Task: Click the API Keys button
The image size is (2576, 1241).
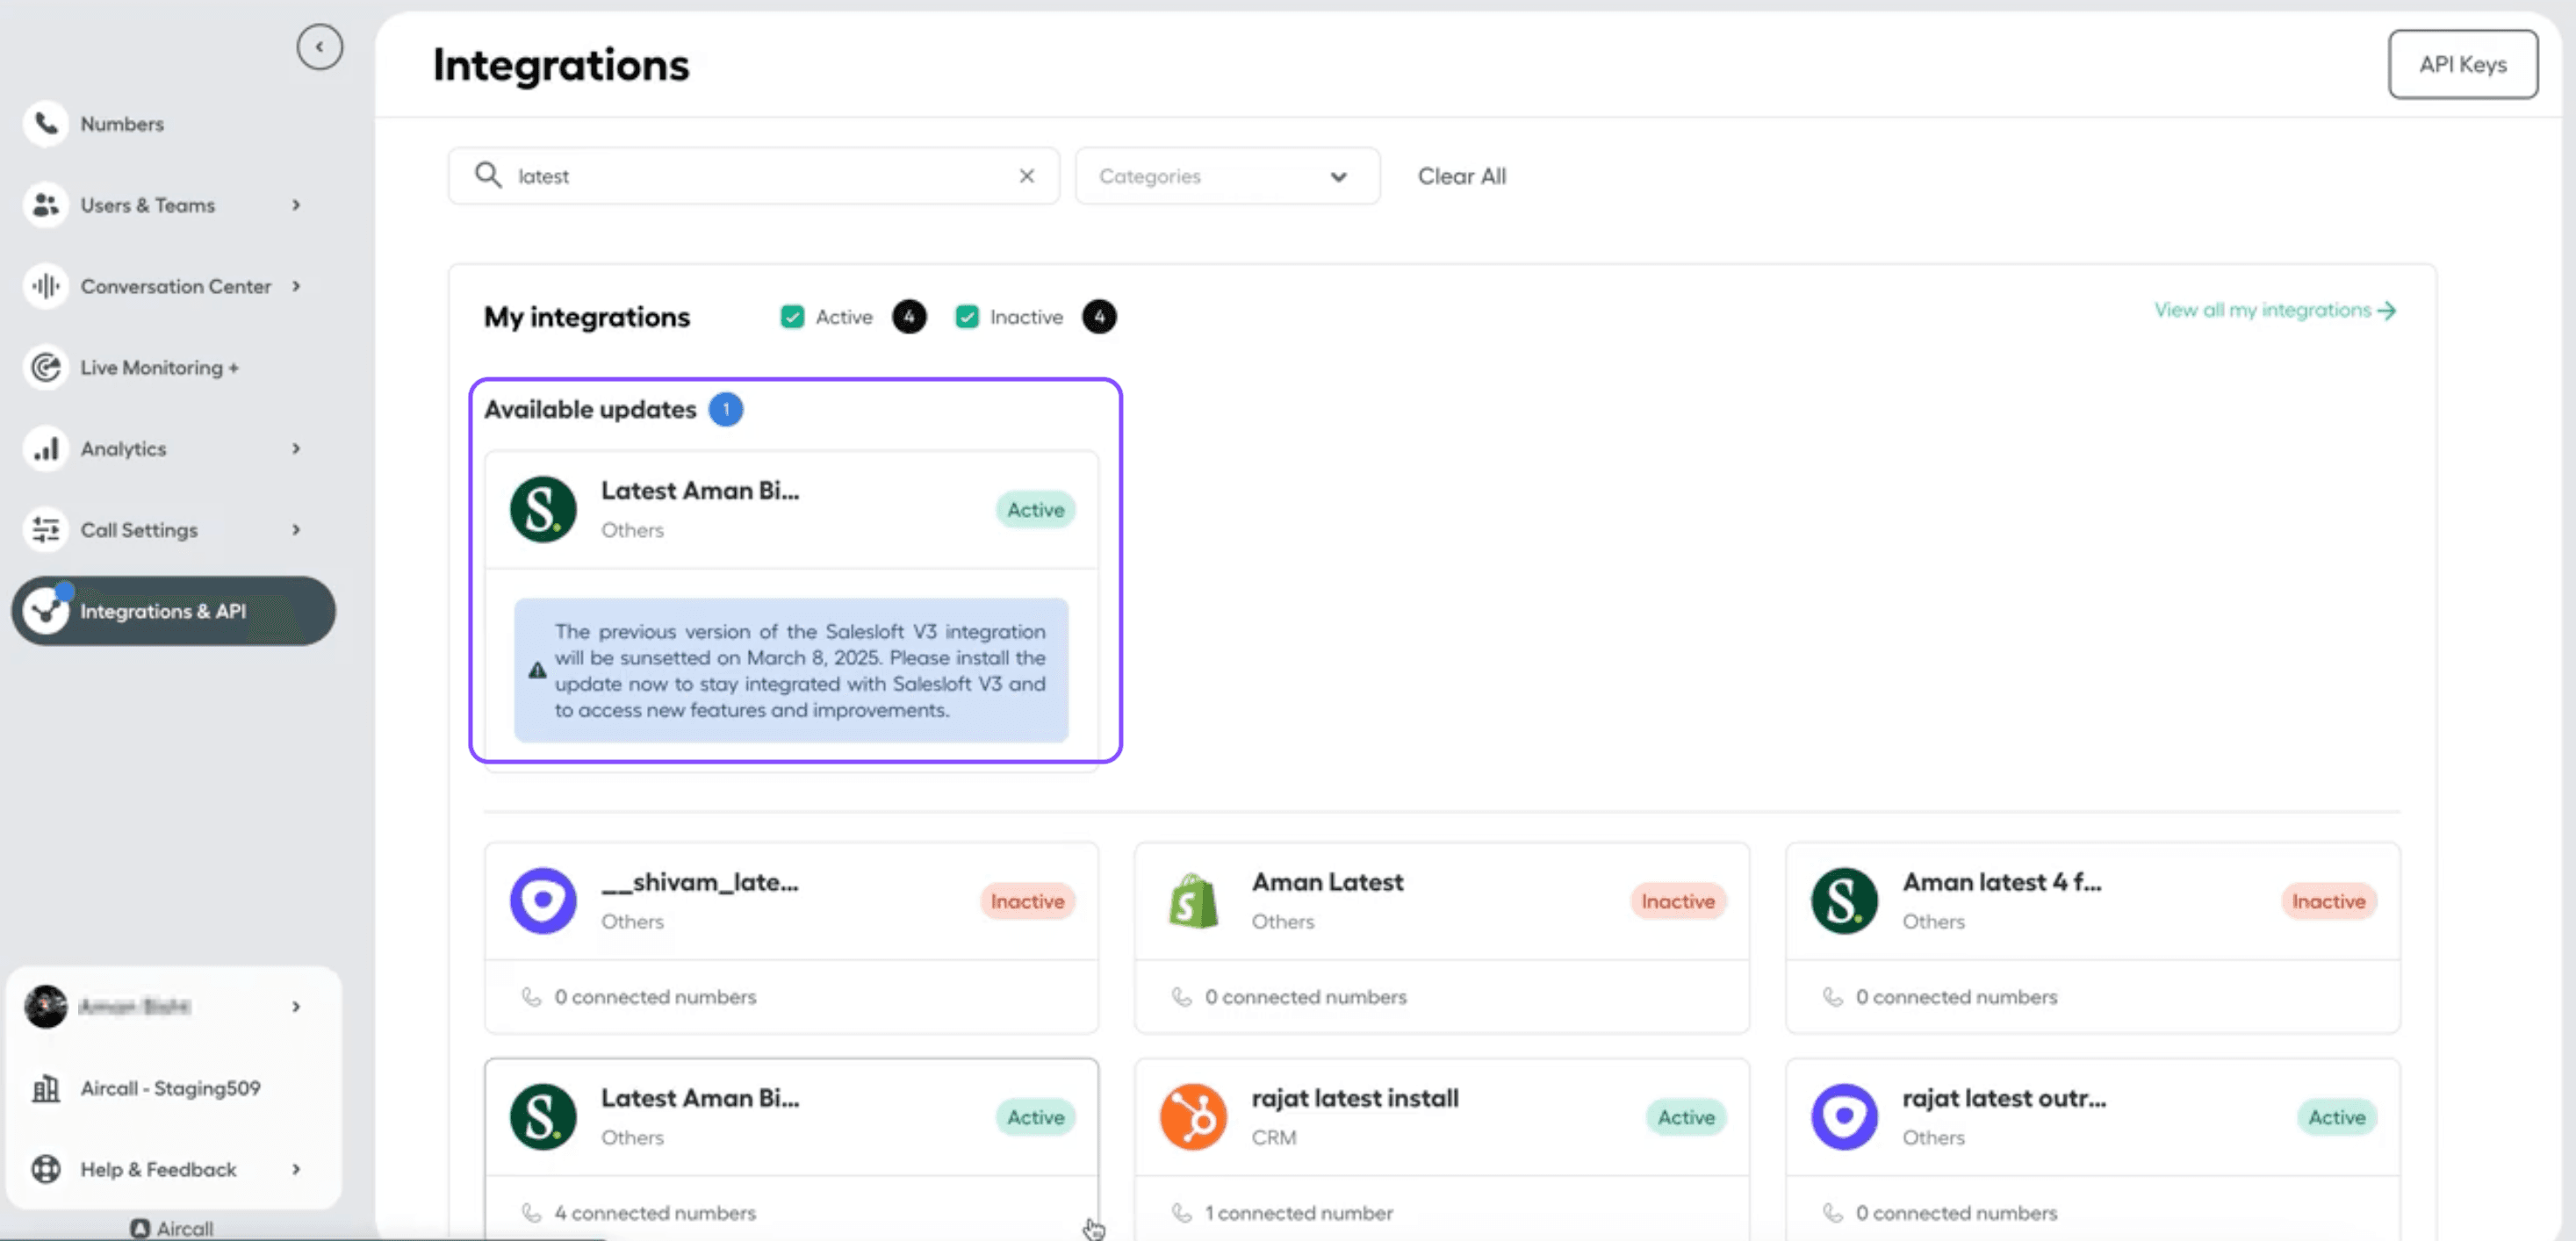Action: [2463, 64]
